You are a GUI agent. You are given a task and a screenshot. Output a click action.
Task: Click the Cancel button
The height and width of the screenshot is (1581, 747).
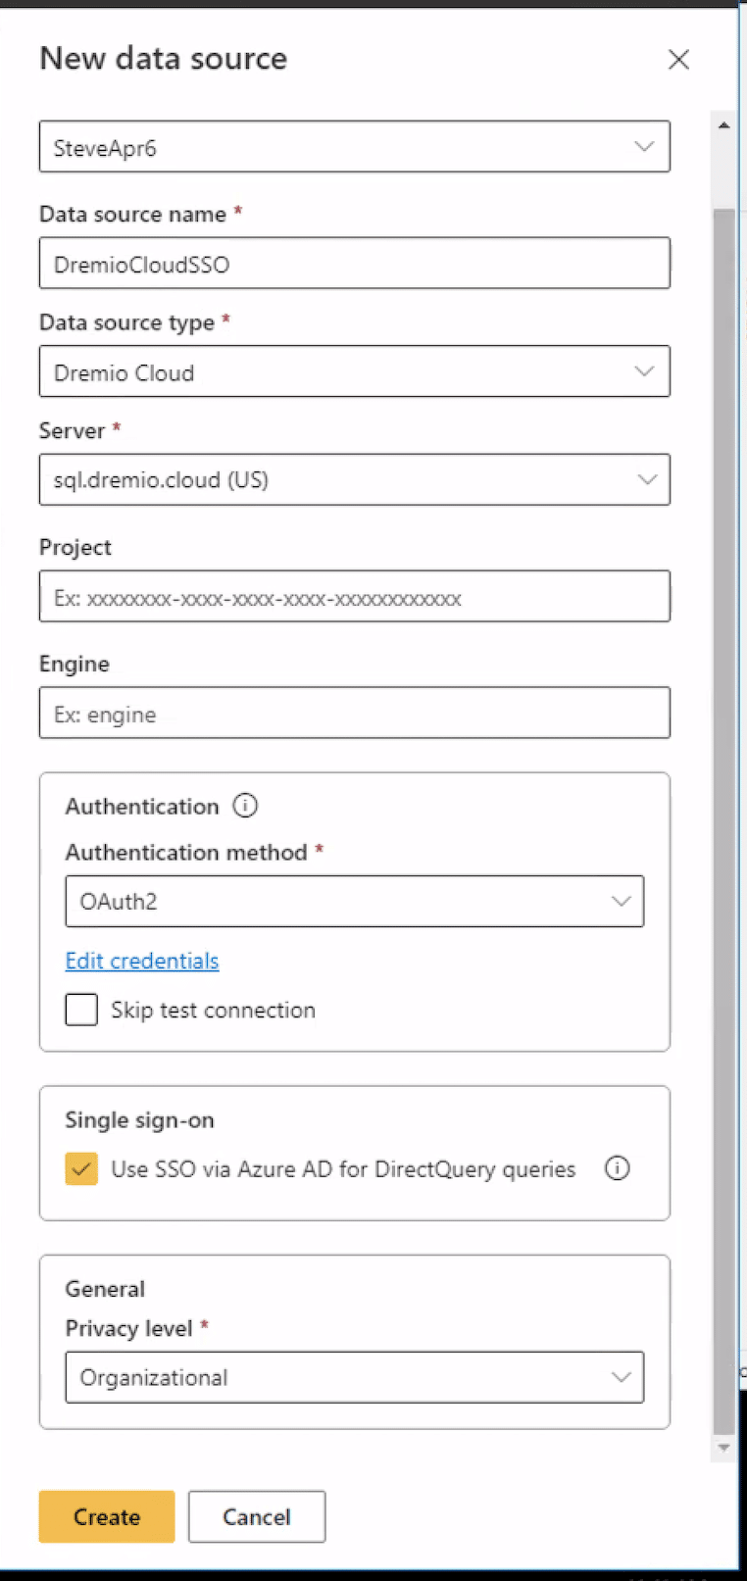click(256, 1516)
